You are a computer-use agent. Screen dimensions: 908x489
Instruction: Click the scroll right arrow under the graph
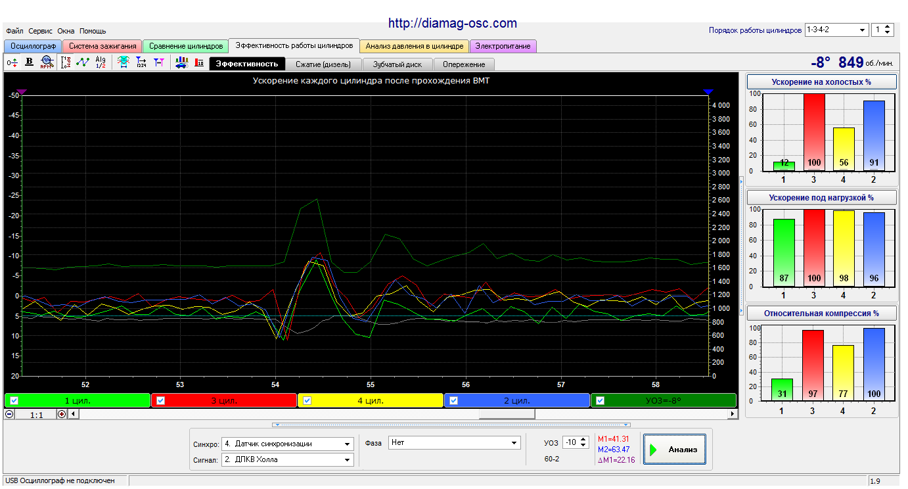coord(733,414)
